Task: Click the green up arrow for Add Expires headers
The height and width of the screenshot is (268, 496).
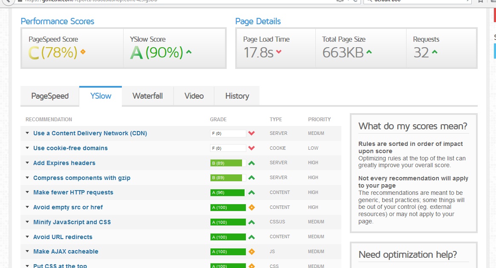Action: pos(251,163)
